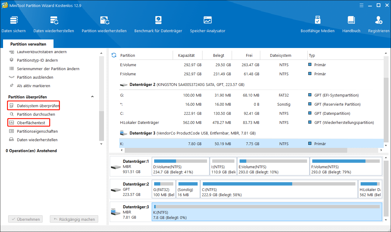Select K: partition row in list

[251, 143]
